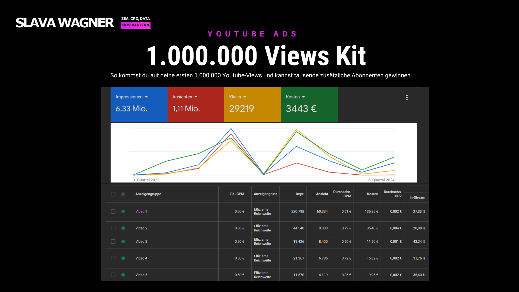Click the SLAVA WAGNER logo
The height and width of the screenshot is (292, 519).
click(x=65, y=23)
